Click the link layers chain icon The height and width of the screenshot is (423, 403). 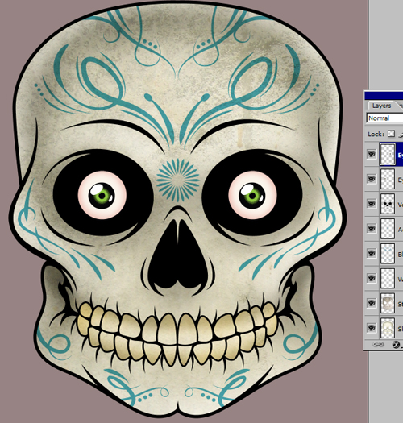click(x=378, y=345)
